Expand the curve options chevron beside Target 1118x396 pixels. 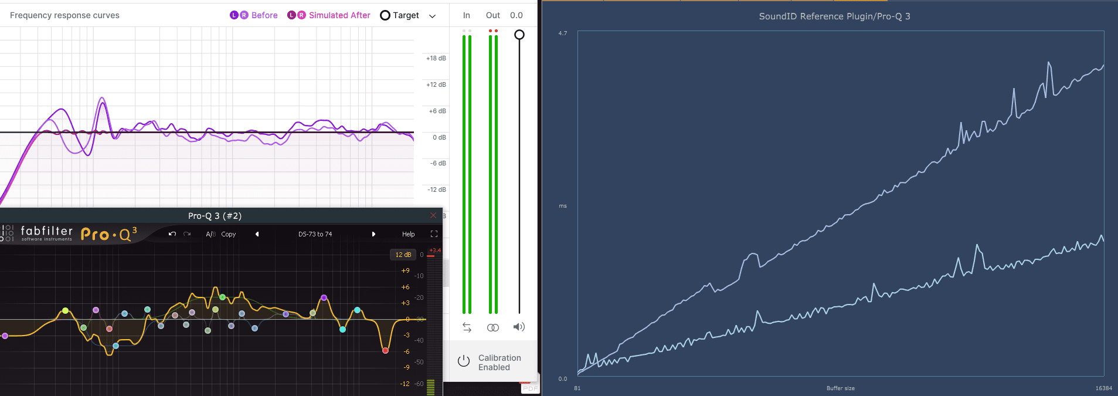click(433, 16)
